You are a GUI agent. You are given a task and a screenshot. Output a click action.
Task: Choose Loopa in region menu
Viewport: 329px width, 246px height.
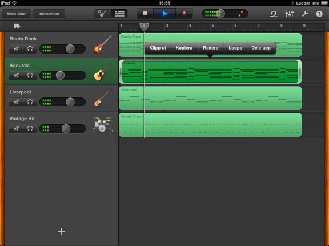[235, 48]
